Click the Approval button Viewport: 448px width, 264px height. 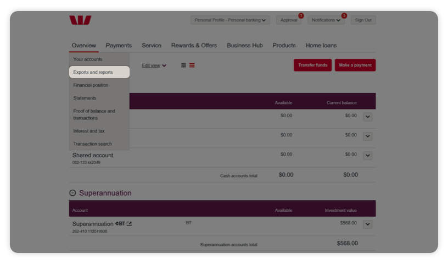click(289, 20)
